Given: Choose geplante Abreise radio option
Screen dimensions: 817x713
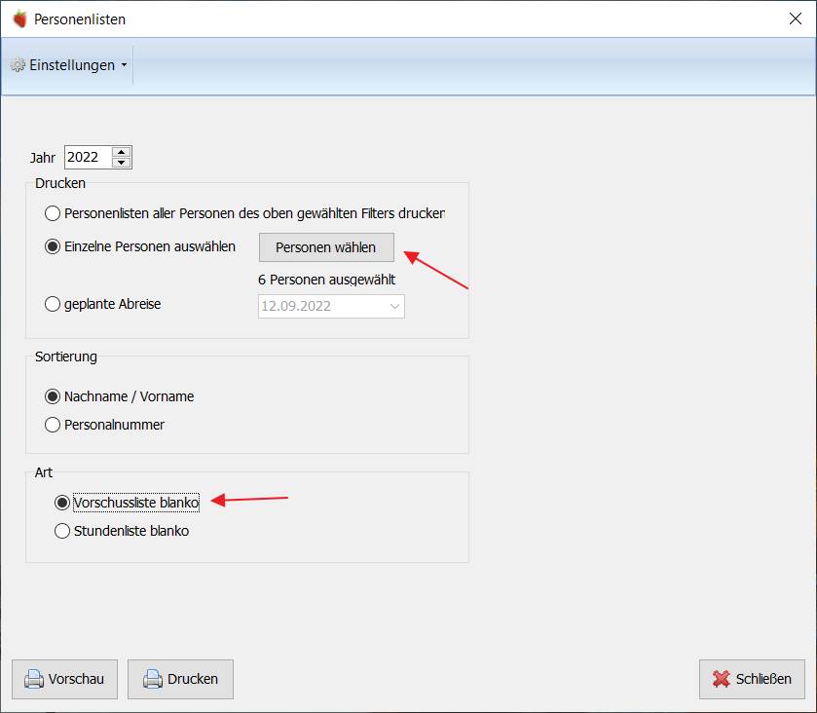Looking at the screenshot, I should (53, 304).
